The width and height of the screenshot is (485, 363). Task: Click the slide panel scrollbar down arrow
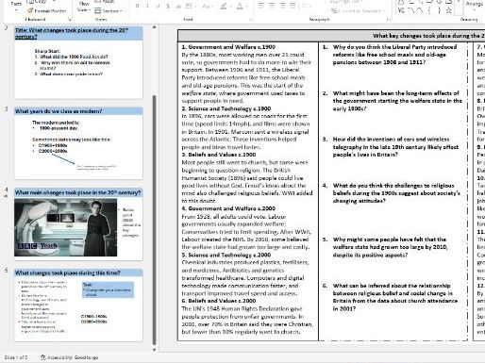(x=154, y=350)
